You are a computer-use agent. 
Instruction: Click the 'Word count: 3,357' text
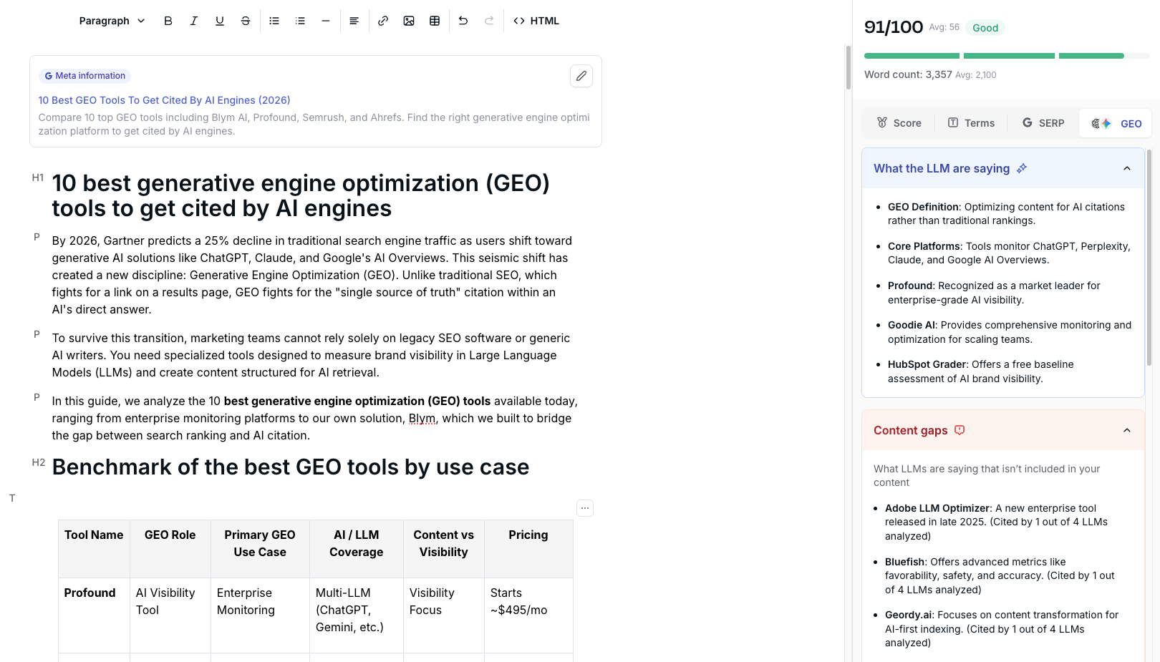click(x=908, y=74)
